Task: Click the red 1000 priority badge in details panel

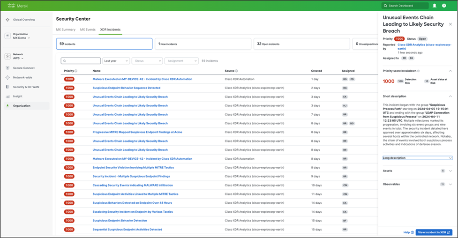Action: click(x=399, y=39)
